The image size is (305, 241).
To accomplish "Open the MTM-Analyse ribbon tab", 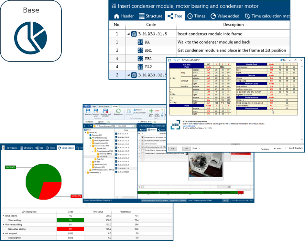I will tap(104, 106).
